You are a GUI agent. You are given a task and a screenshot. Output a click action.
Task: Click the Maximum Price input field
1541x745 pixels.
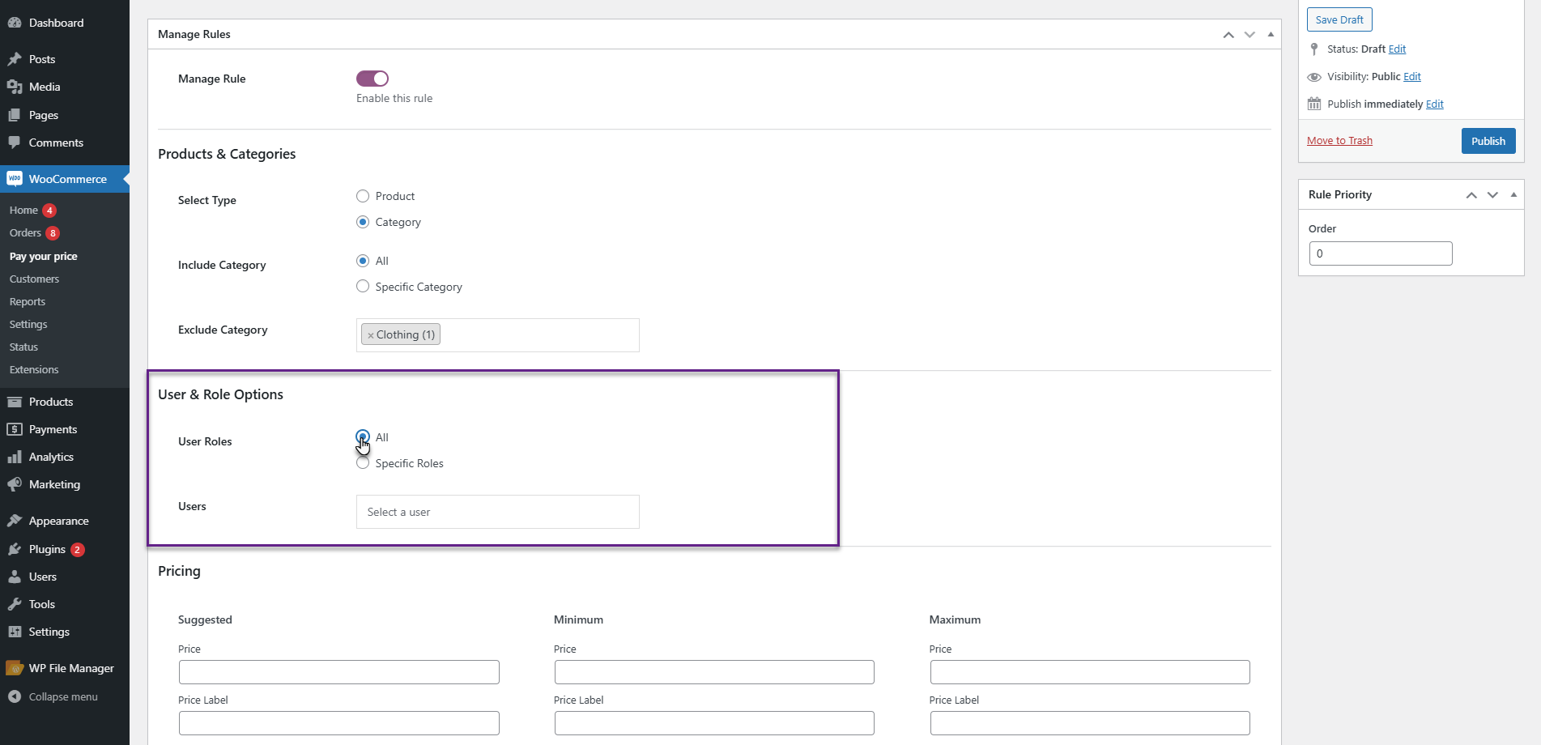point(1090,672)
